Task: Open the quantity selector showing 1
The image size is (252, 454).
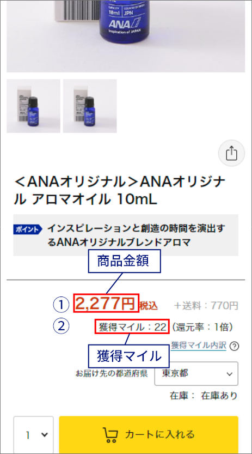Action: [34, 435]
